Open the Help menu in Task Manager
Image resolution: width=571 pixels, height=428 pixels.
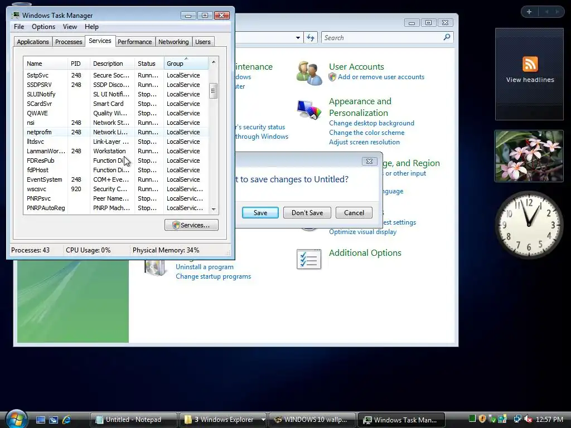91,27
